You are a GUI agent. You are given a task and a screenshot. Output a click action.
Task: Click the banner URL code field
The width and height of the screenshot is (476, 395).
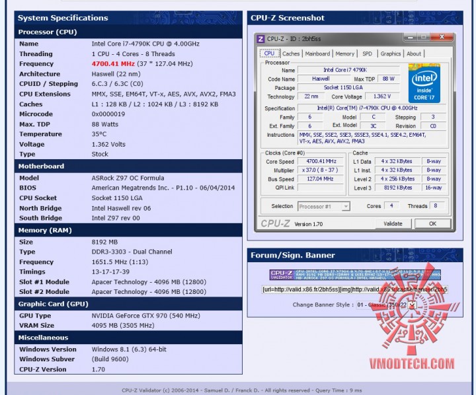pos(354,289)
